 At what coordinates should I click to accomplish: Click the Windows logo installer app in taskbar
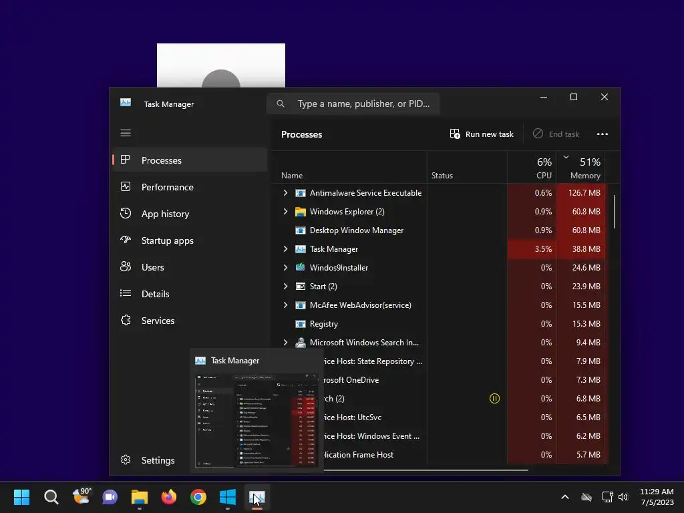click(228, 497)
